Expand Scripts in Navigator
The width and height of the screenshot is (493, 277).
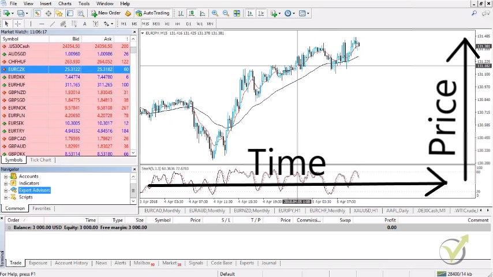[x=5, y=197]
